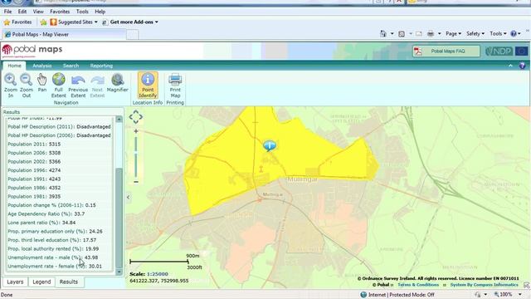Switch to the Analysis ribbon tab
Viewport: 531px width, 299px height.
(x=42, y=66)
